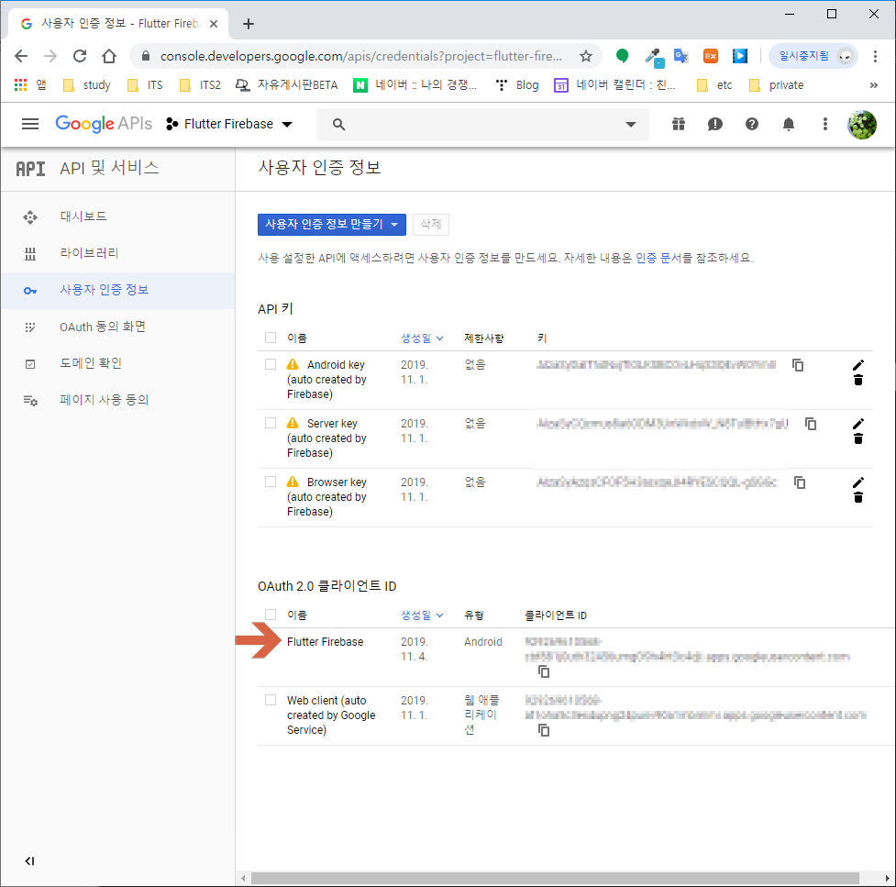Delete the Browser key
Screen dimensions: 896x887
[857, 498]
